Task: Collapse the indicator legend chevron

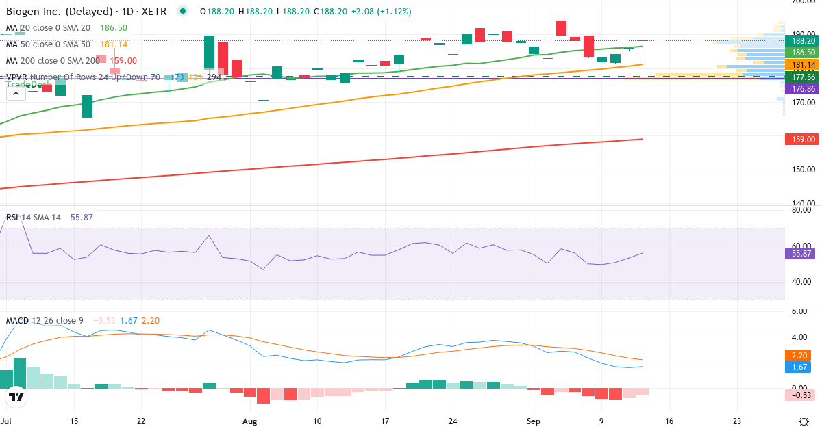Action: tap(16, 93)
